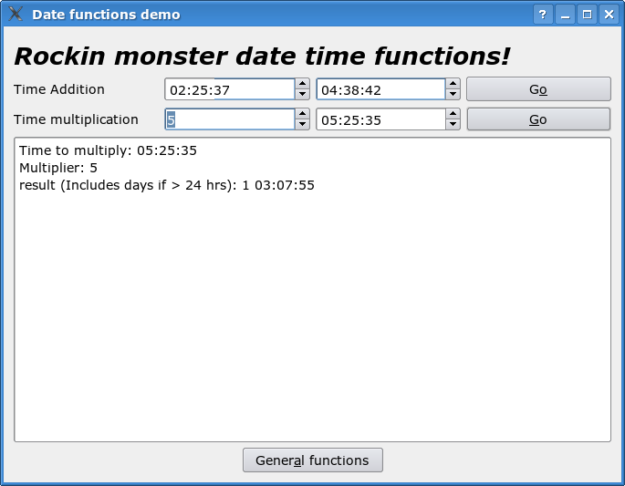Open General functions
This screenshot has width=625, height=486.
point(312,460)
